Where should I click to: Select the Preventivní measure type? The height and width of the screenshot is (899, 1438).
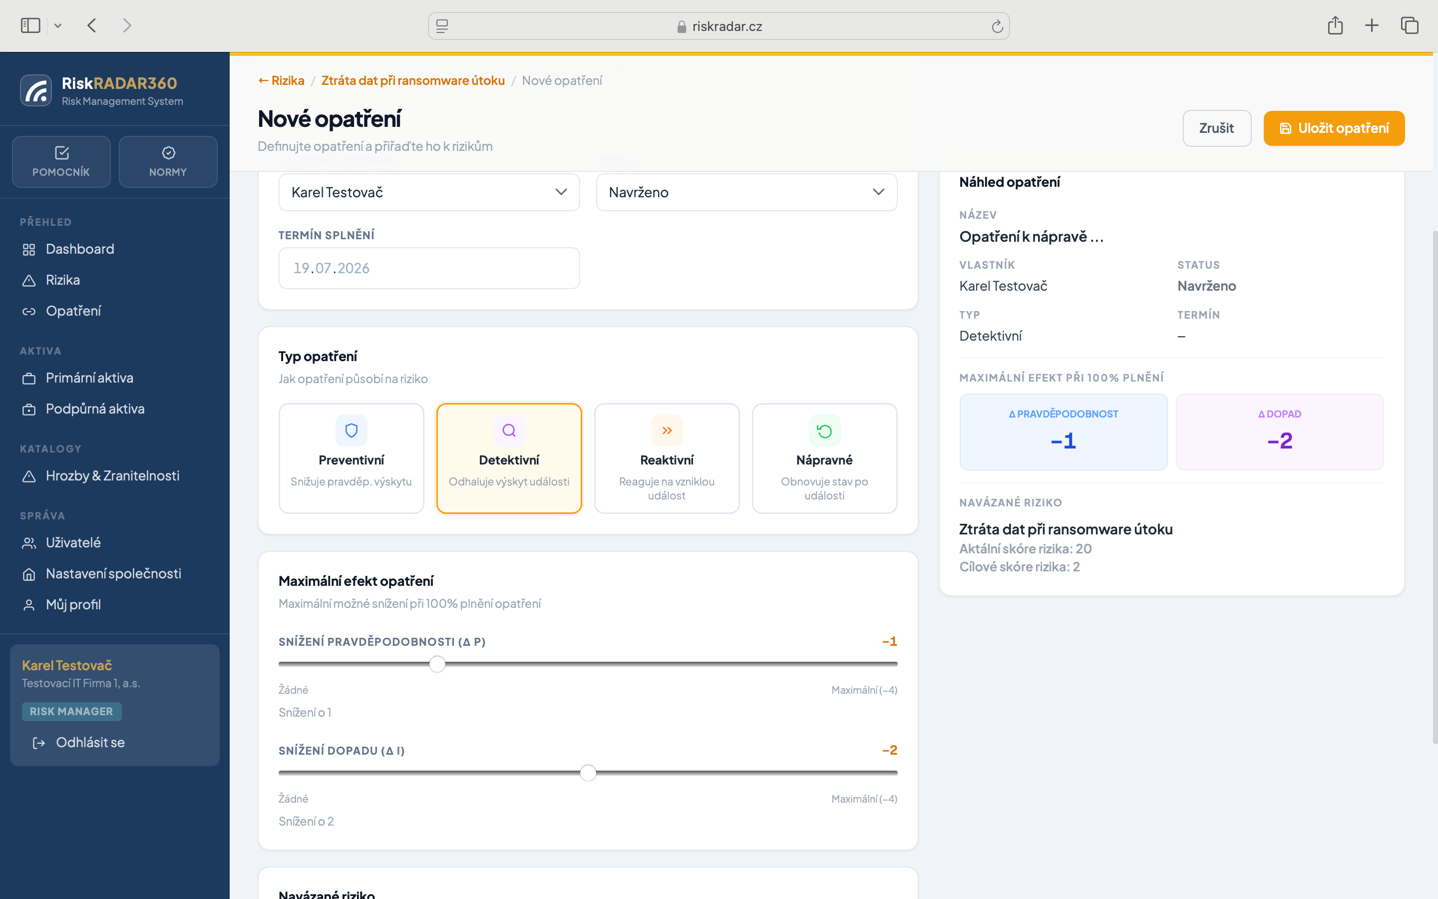[x=351, y=458]
